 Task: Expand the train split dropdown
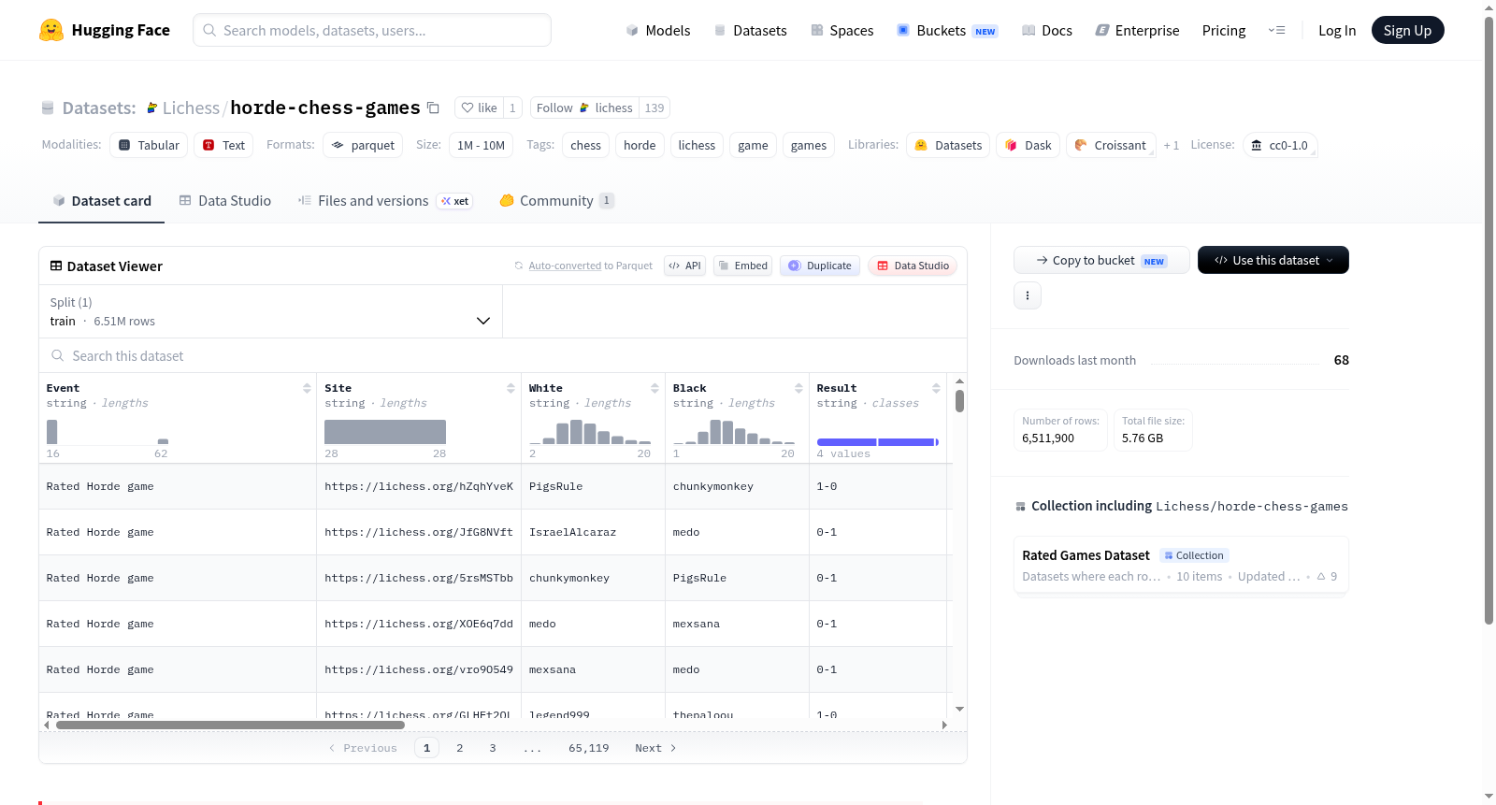pyautogui.click(x=270, y=311)
